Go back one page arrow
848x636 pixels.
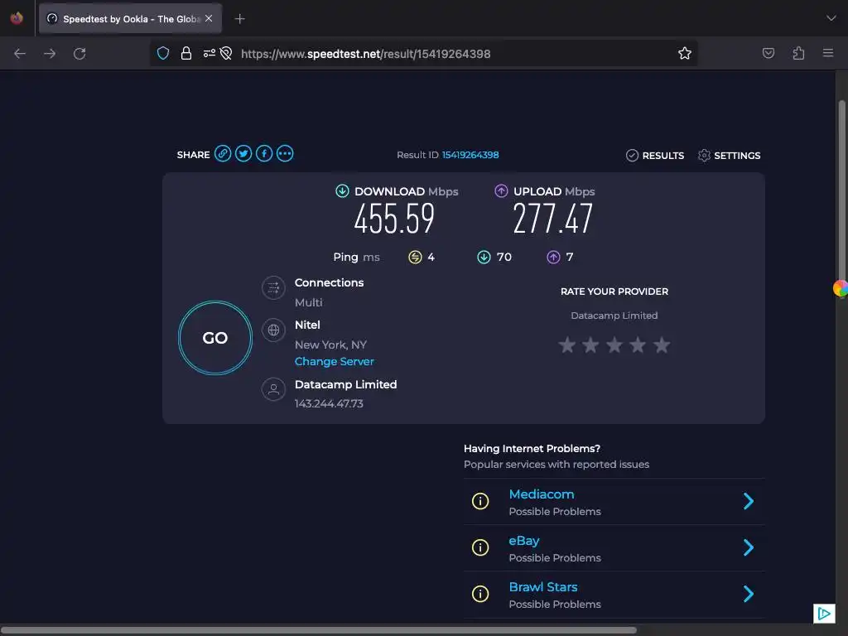pos(20,54)
